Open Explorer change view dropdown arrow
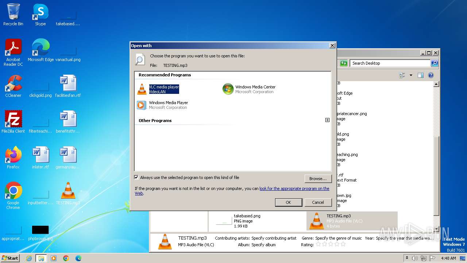467x263 pixels. click(411, 75)
